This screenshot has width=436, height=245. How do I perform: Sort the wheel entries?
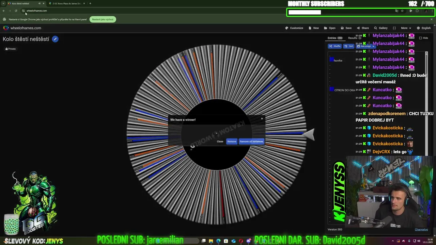click(349, 46)
